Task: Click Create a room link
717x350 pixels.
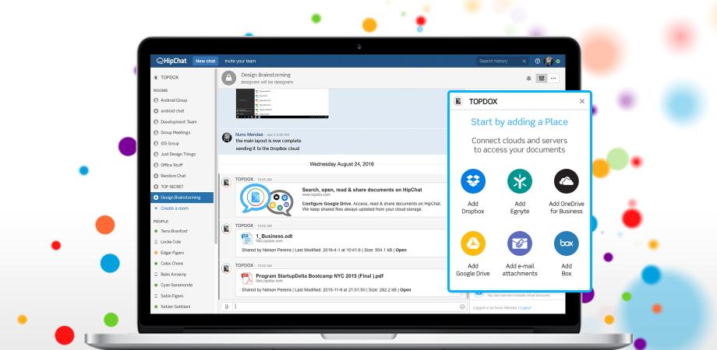Action: pyautogui.click(x=175, y=208)
